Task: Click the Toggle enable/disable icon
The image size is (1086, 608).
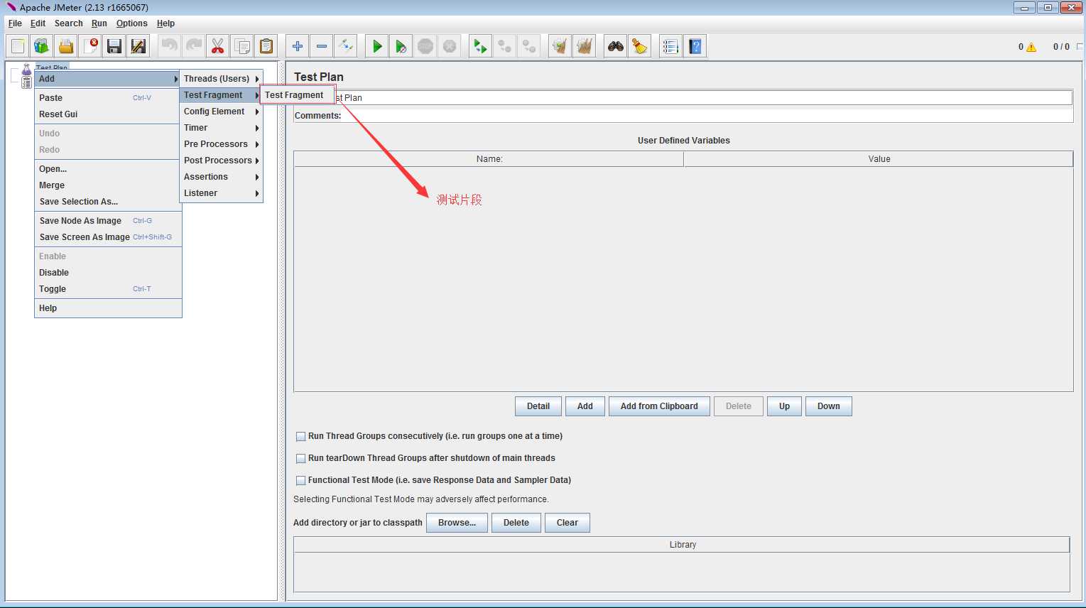Action: coord(346,46)
